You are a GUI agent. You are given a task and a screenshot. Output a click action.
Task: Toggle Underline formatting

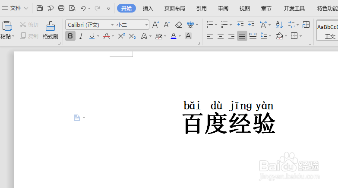tap(92, 36)
